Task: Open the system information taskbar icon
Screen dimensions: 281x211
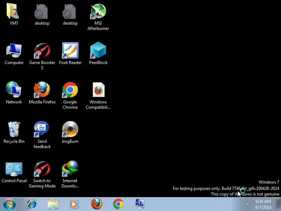Action: (x=140, y=204)
